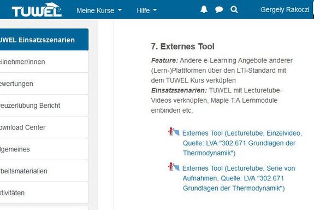Open the notifications bell icon
This screenshot has width=314, height=210.
pyautogui.click(x=204, y=9)
